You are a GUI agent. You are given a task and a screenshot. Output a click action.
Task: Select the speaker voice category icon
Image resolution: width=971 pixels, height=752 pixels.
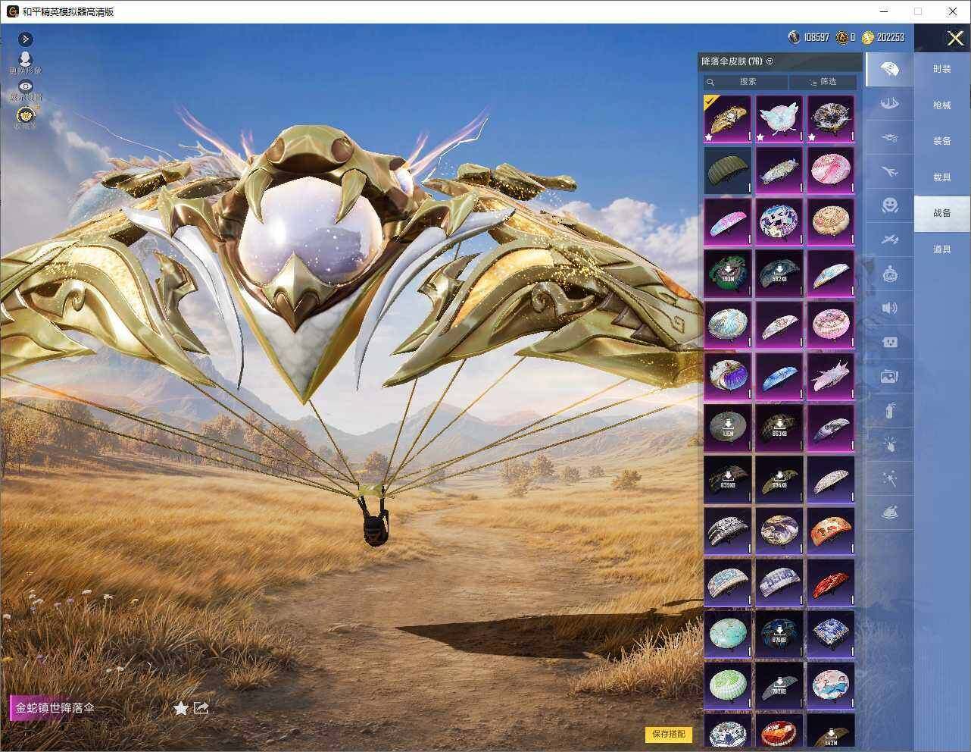[x=889, y=308]
